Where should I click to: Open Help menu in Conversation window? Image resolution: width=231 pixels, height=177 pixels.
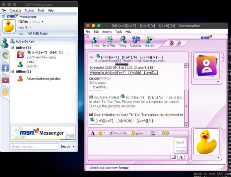tap(128, 32)
